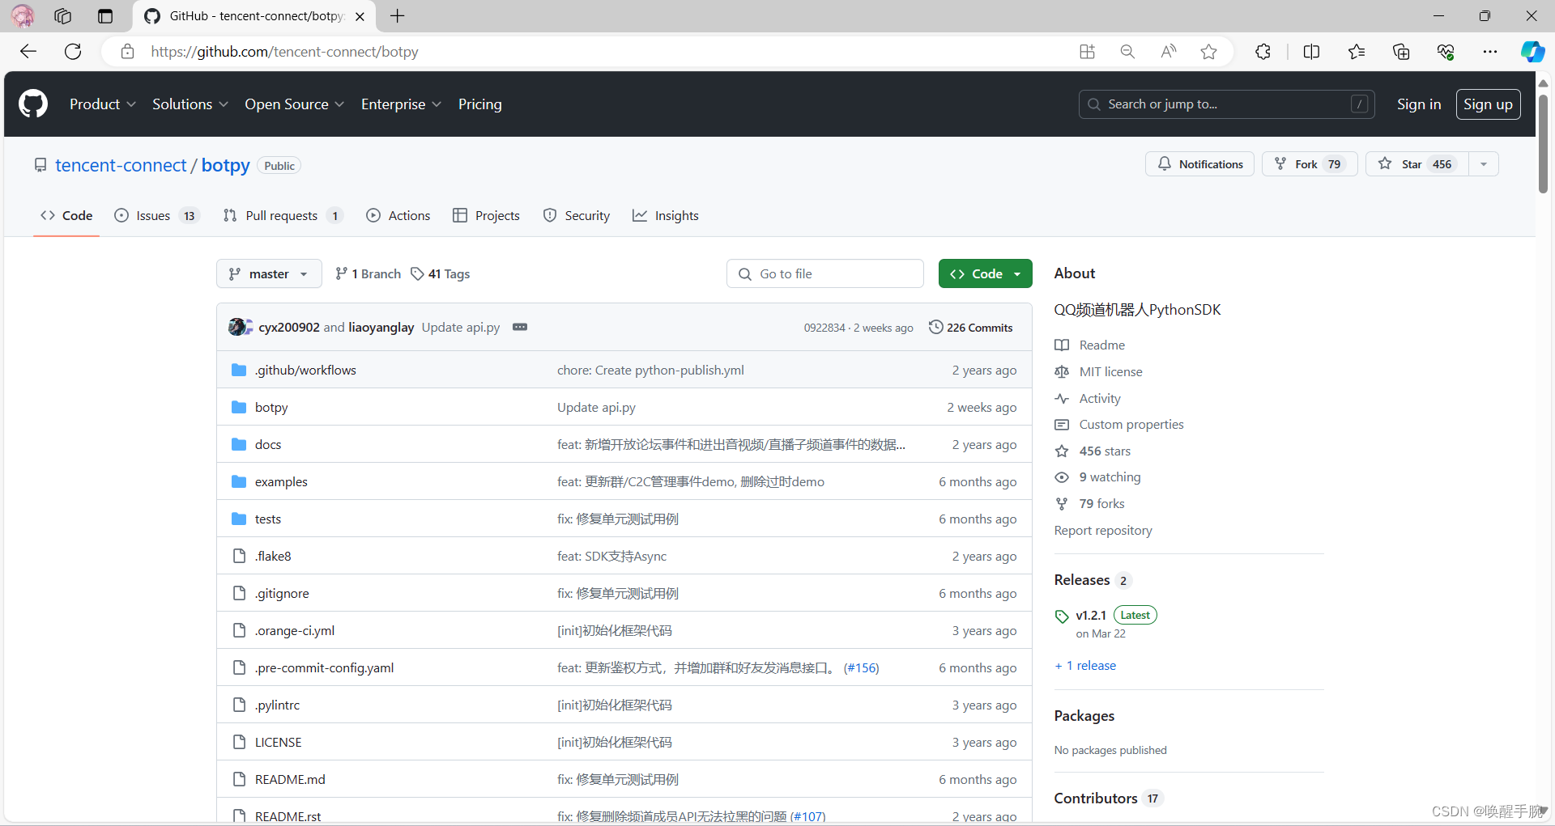Click read aloud icon in address bar
This screenshot has width=1555, height=826.
(x=1168, y=52)
